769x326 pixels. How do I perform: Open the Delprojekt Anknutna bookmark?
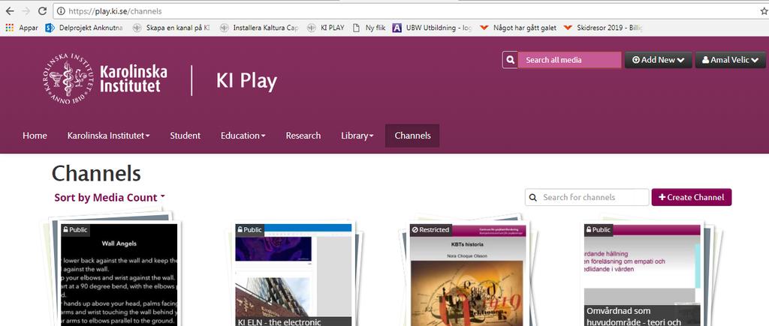tap(84, 28)
